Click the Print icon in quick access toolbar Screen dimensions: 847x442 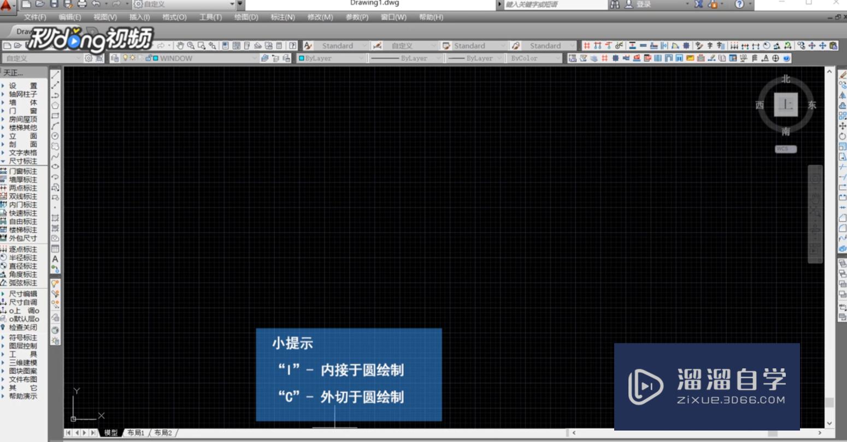(82, 4)
